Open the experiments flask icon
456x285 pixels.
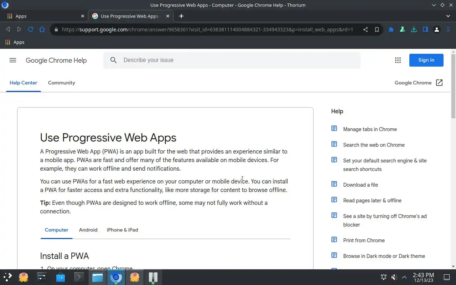tap(403, 30)
